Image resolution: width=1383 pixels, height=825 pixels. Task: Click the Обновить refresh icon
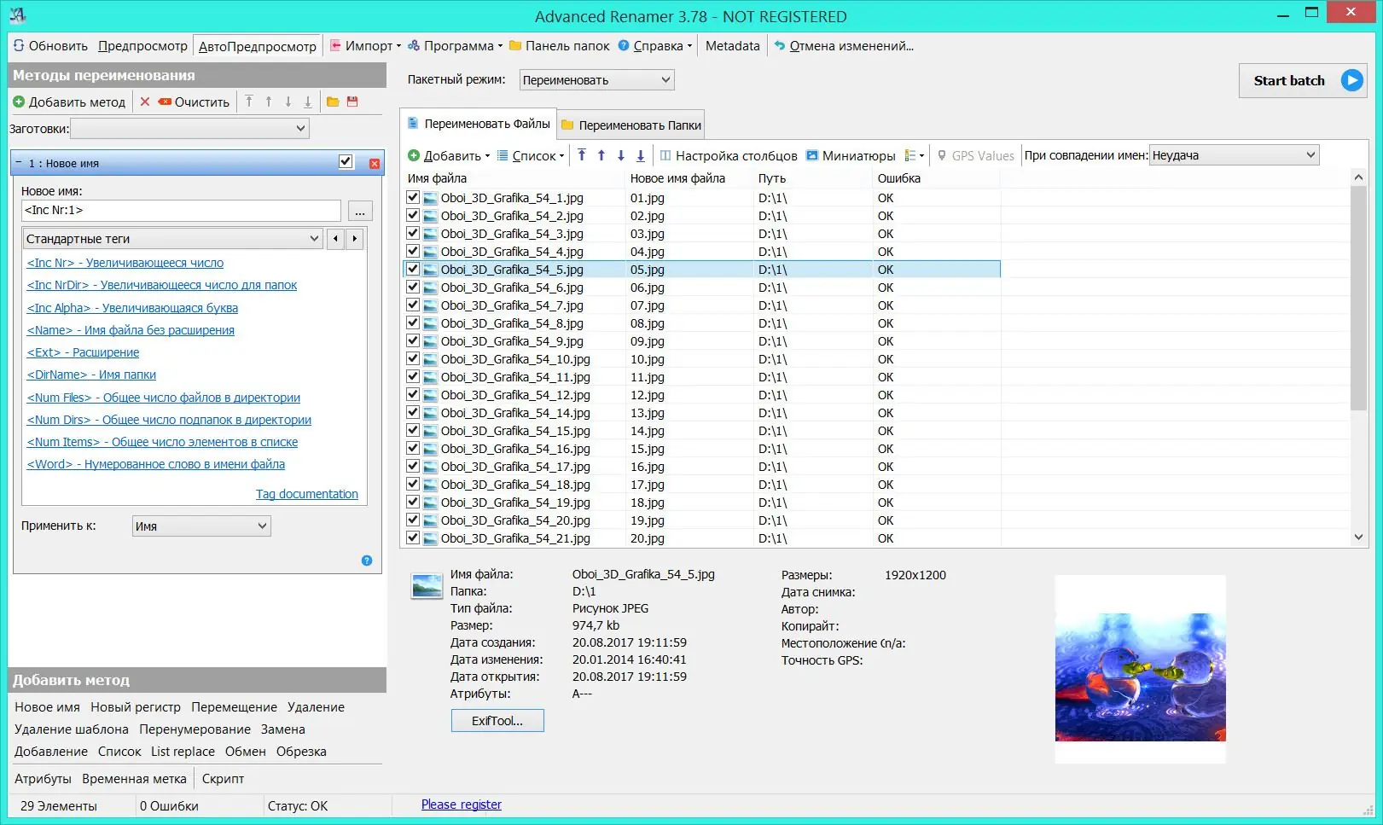point(19,45)
